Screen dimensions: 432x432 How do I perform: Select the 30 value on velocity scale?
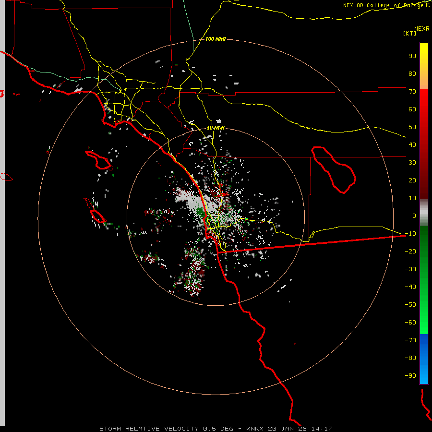tap(412, 163)
